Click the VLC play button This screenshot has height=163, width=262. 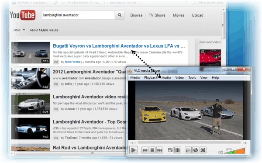(x=134, y=150)
